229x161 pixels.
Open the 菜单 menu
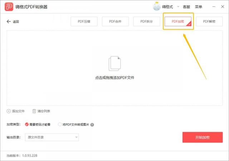pyautogui.click(x=199, y=7)
